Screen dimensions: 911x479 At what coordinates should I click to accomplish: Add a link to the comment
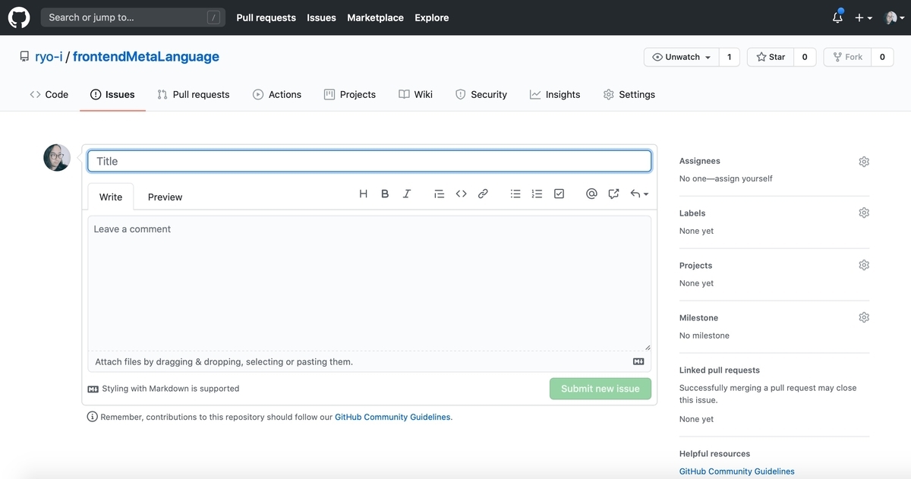click(x=483, y=194)
